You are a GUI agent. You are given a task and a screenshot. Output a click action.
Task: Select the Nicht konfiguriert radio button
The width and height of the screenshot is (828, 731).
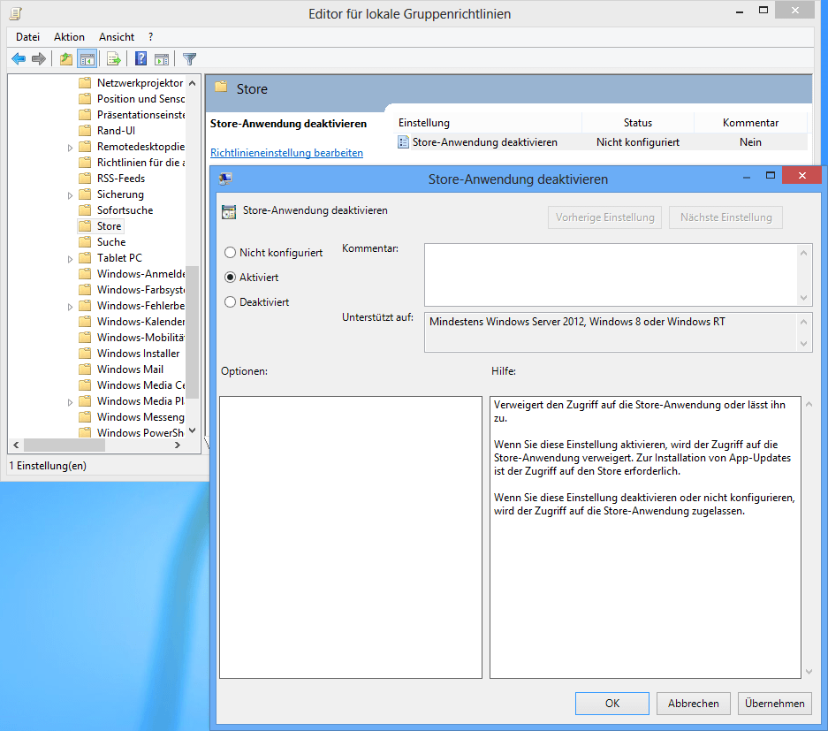coord(230,253)
